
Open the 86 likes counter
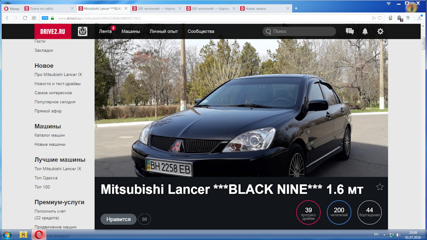144,219
